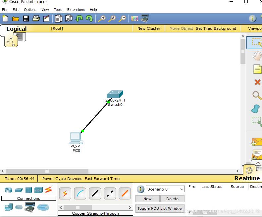Click the New file icon

pos(5,19)
